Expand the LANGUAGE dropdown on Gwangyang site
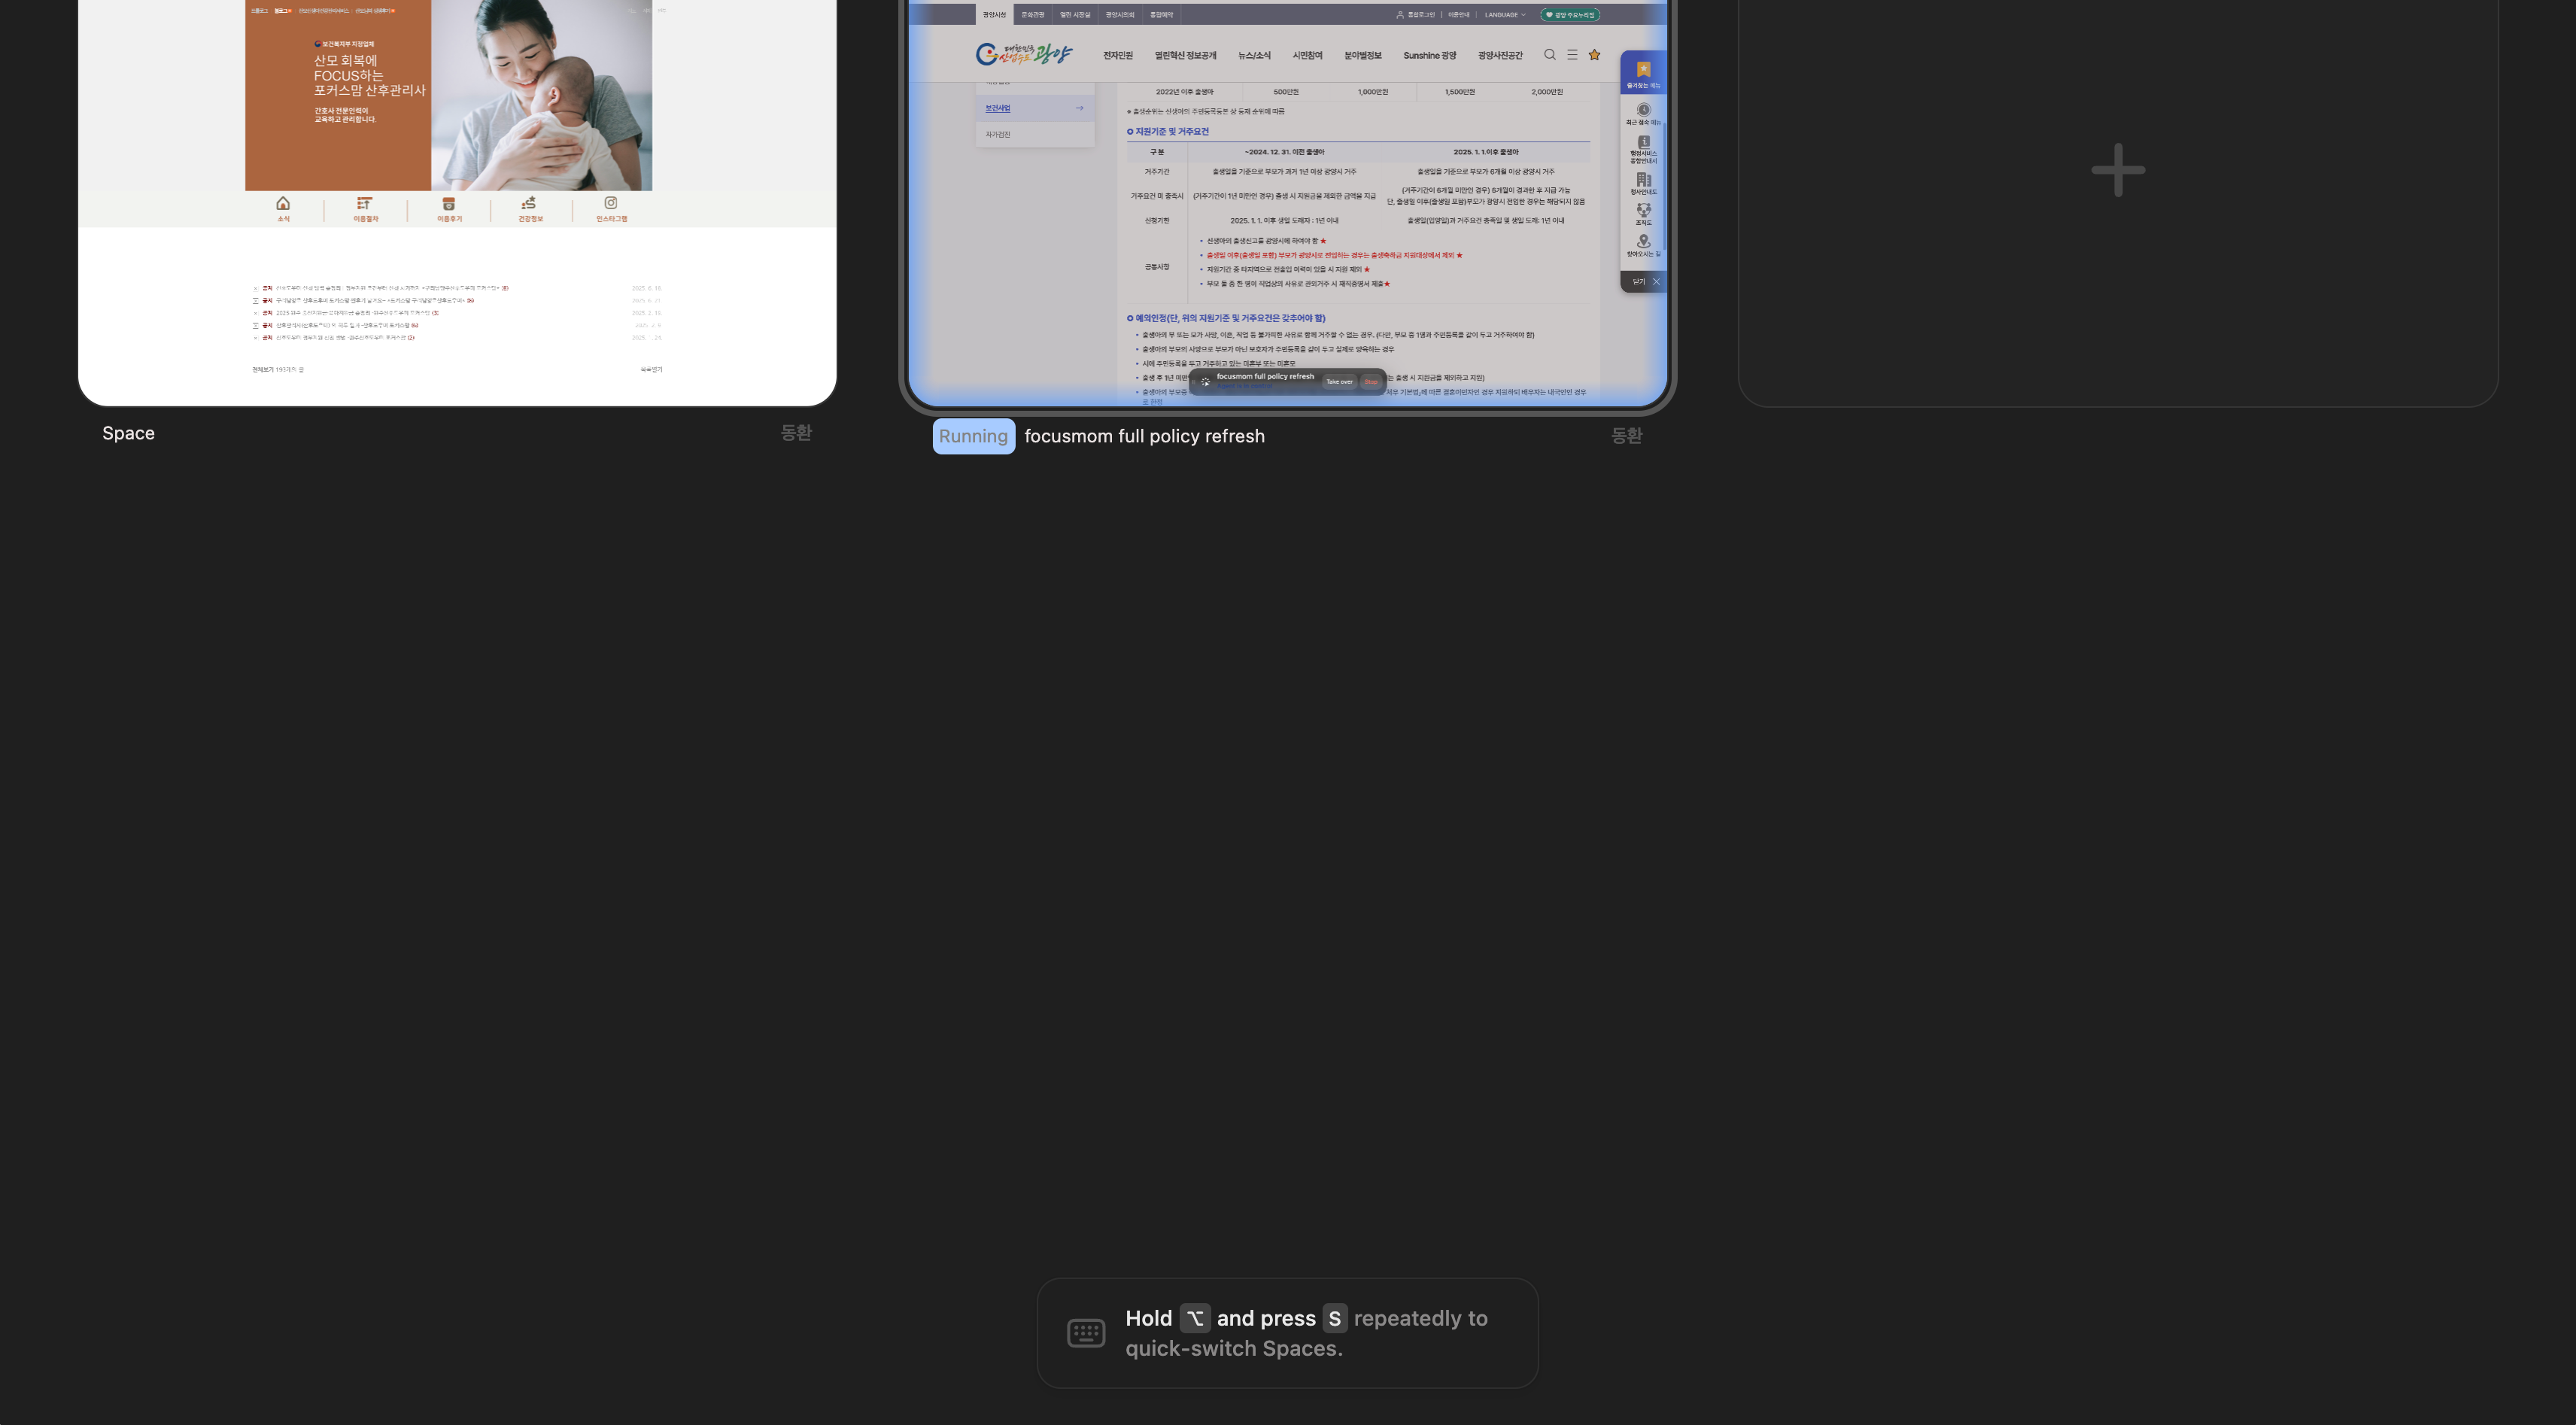The height and width of the screenshot is (1425, 2576). tap(1505, 15)
